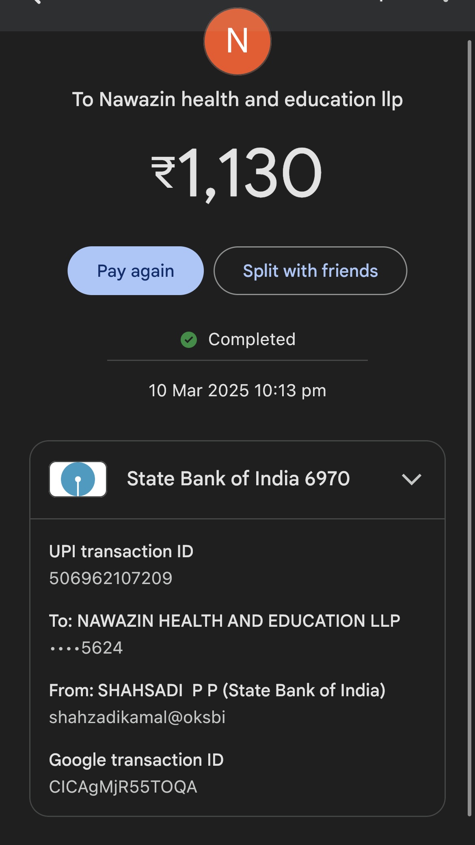Tap the ₹1,130 payment amount
Screen dimensions: 475x845
237,173
